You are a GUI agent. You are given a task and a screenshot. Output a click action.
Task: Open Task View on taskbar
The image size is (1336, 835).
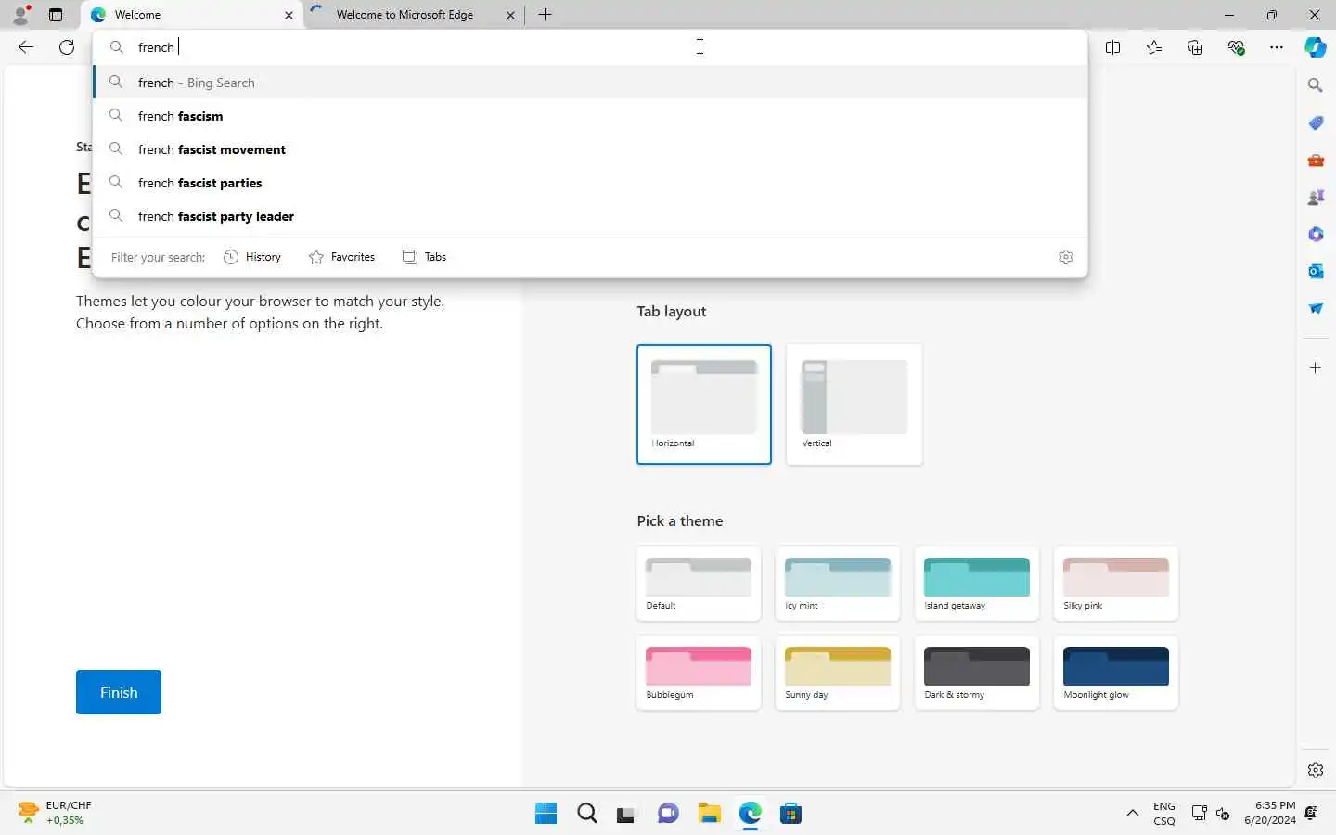point(627,814)
